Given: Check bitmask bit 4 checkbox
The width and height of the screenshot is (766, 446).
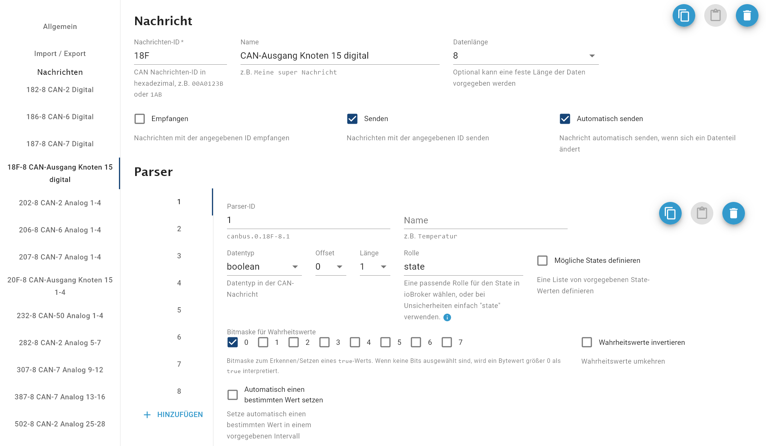Looking at the screenshot, I should point(355,342).
